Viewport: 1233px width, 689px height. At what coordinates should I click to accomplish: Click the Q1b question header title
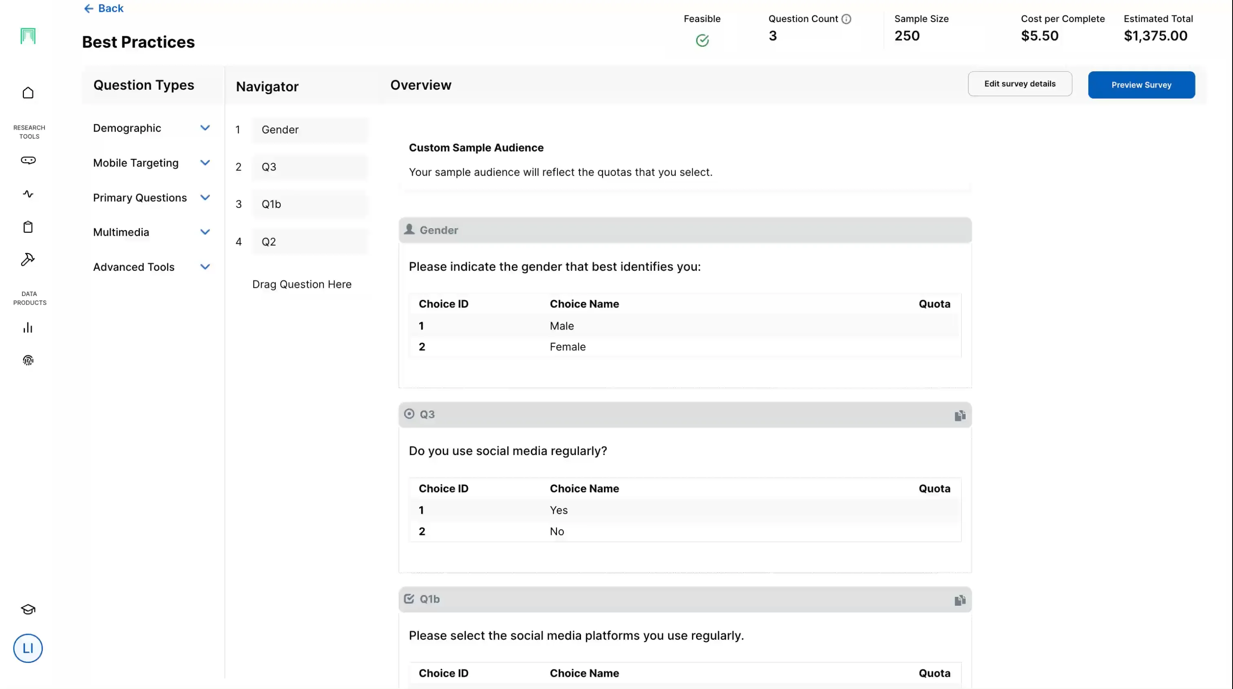pyautogui.click(x=429, y=599)
